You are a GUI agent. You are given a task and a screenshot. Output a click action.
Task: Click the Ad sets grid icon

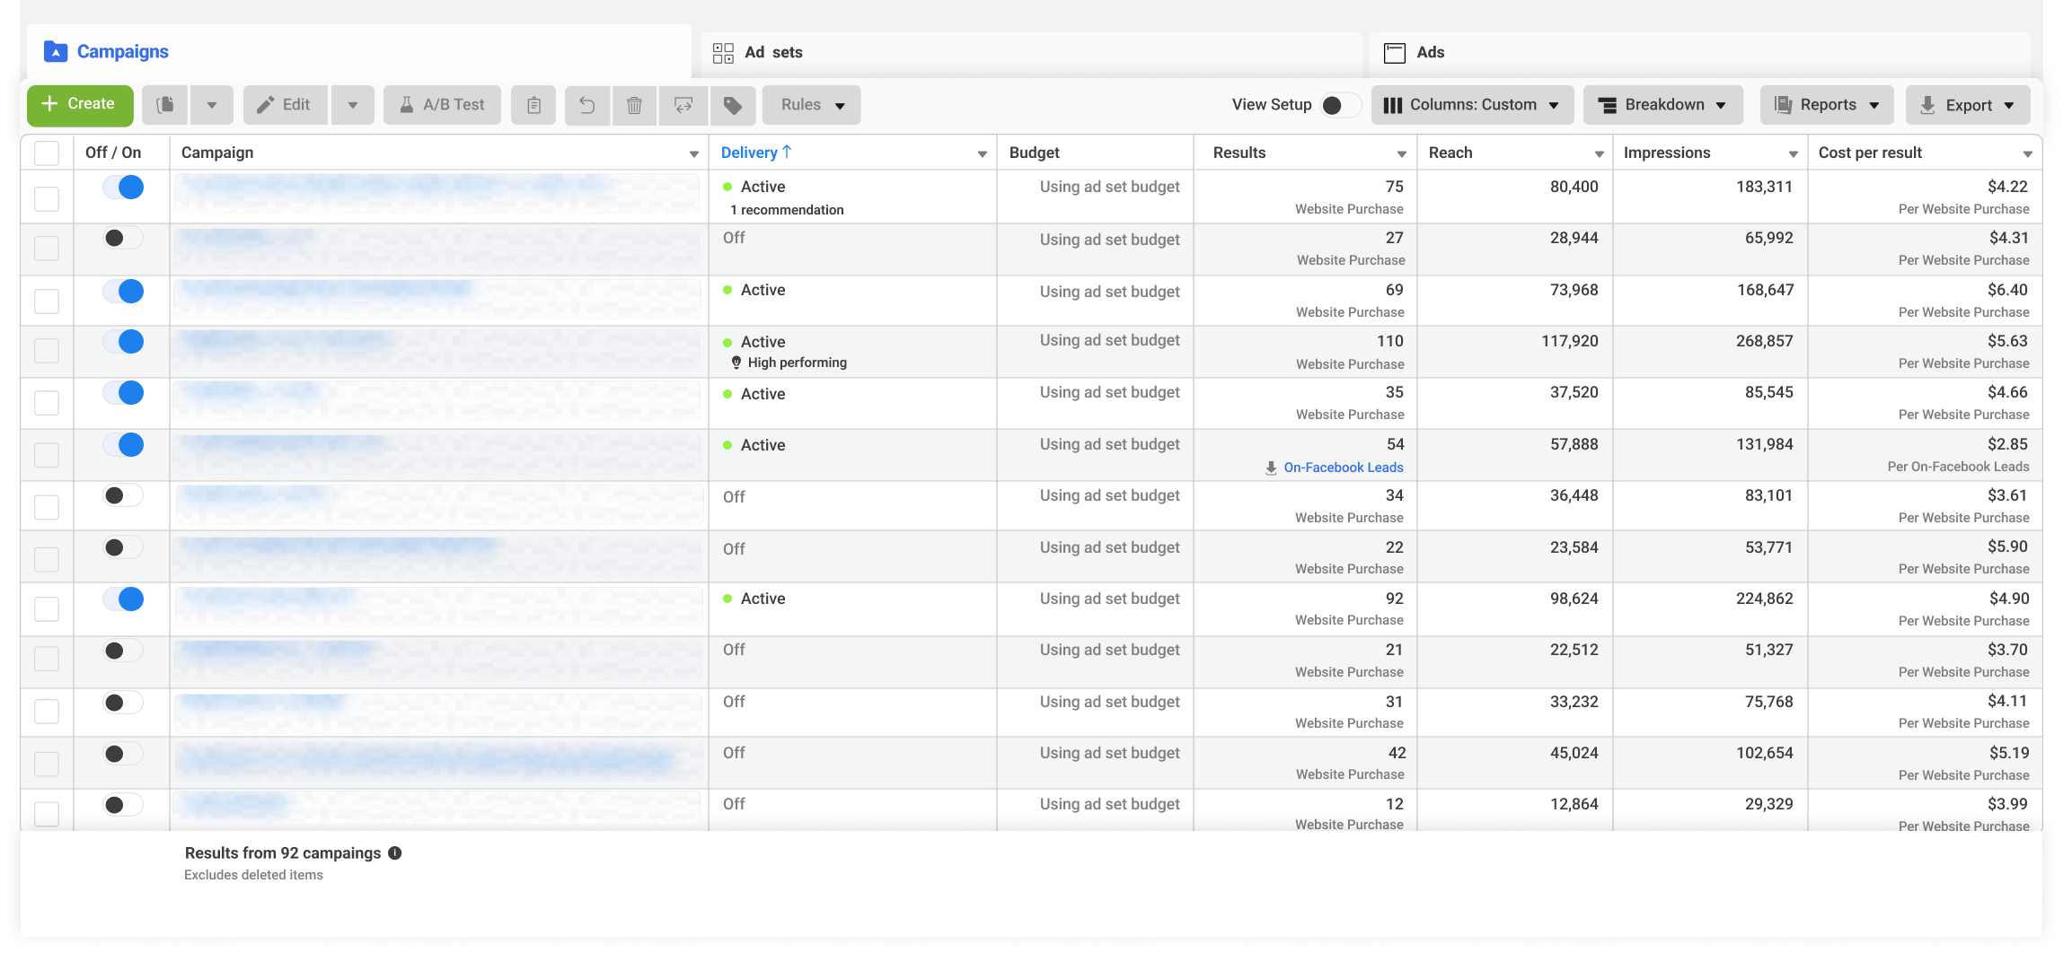tap(723, 53)
